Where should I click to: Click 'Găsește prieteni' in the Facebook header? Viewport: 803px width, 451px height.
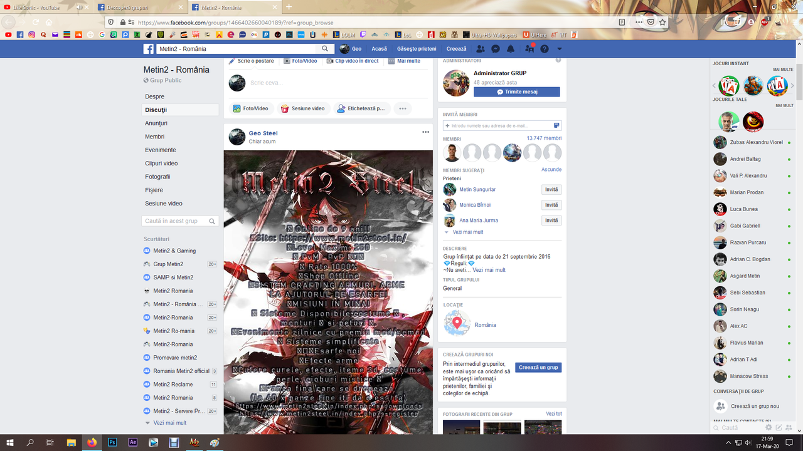(x=417, y=49)
